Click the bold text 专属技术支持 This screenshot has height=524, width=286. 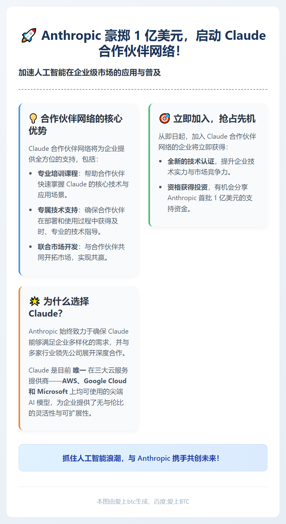(x=58, y=210)
